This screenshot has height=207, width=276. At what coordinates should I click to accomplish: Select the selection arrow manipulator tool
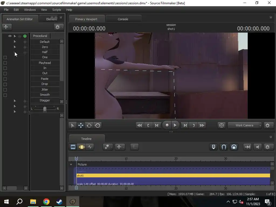(x=73, y=125)
